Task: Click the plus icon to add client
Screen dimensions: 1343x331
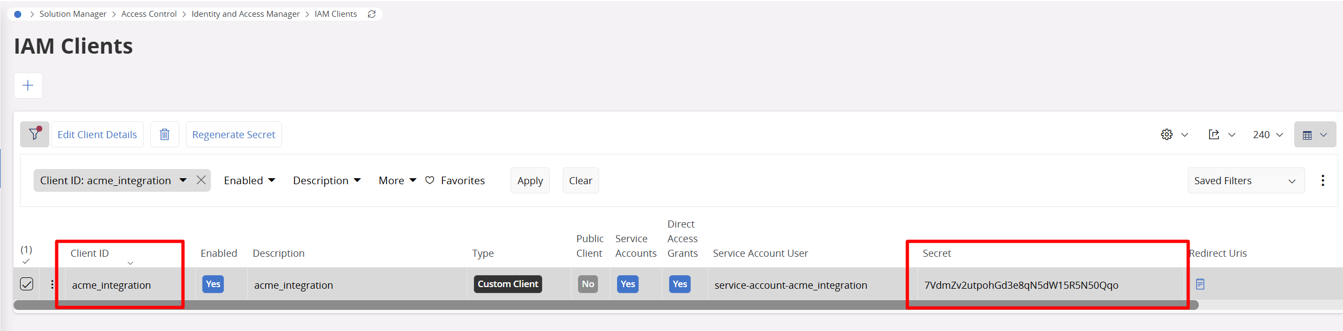Action: [x=28, y=86]
